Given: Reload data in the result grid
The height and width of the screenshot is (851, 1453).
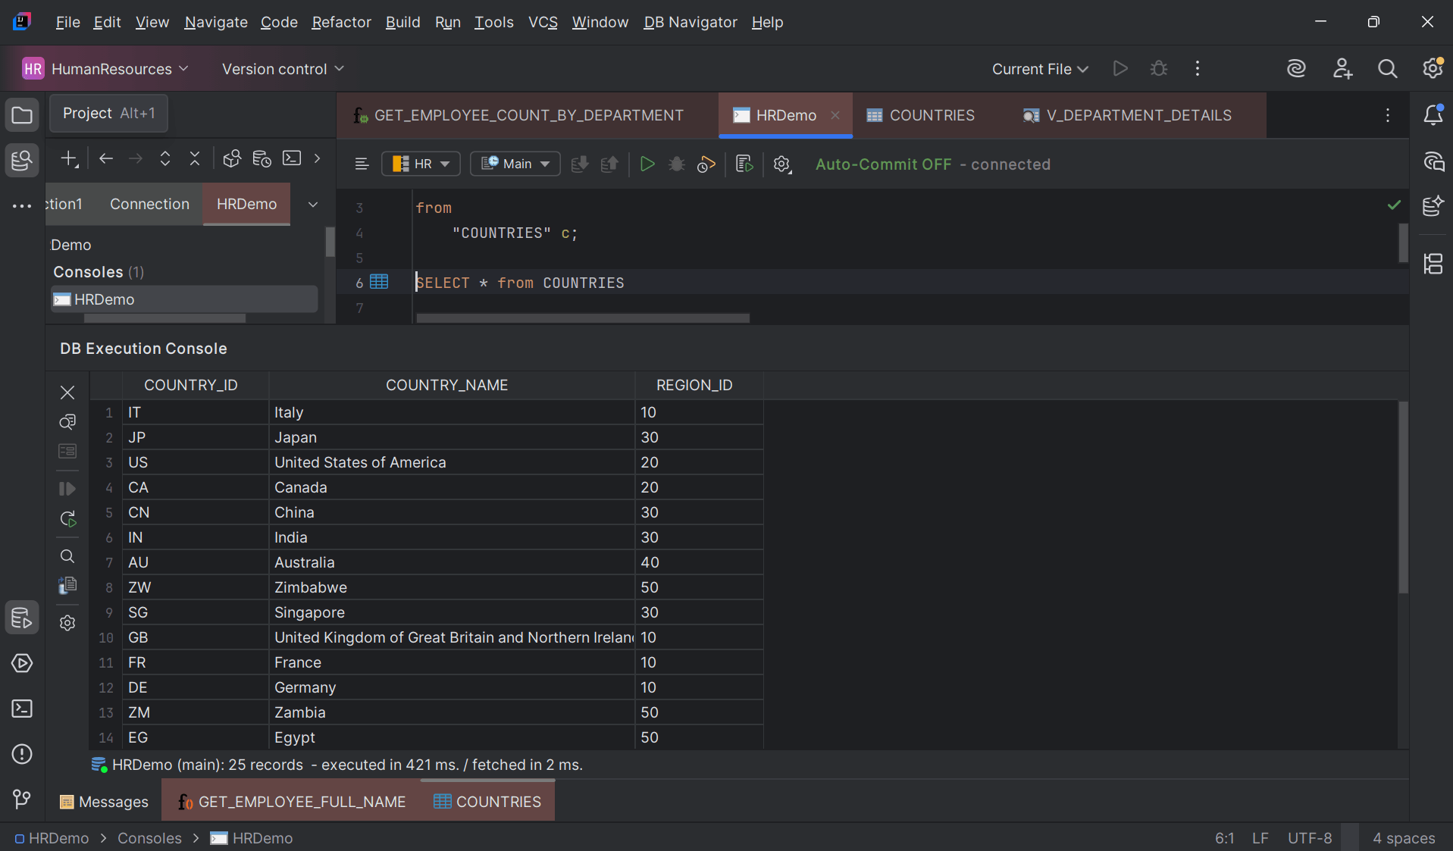Looking at the screenshot, I should click(67, 519).
